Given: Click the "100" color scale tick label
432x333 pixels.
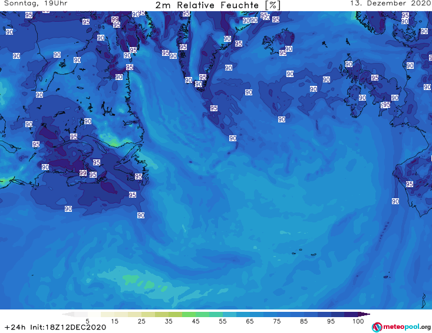Looking at the screenshot, I should (x=358, y=321).
